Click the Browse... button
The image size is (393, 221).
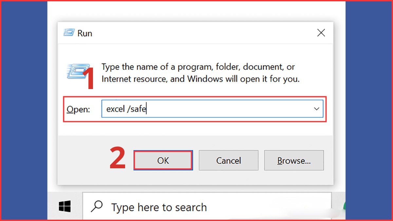pos(294,160)
